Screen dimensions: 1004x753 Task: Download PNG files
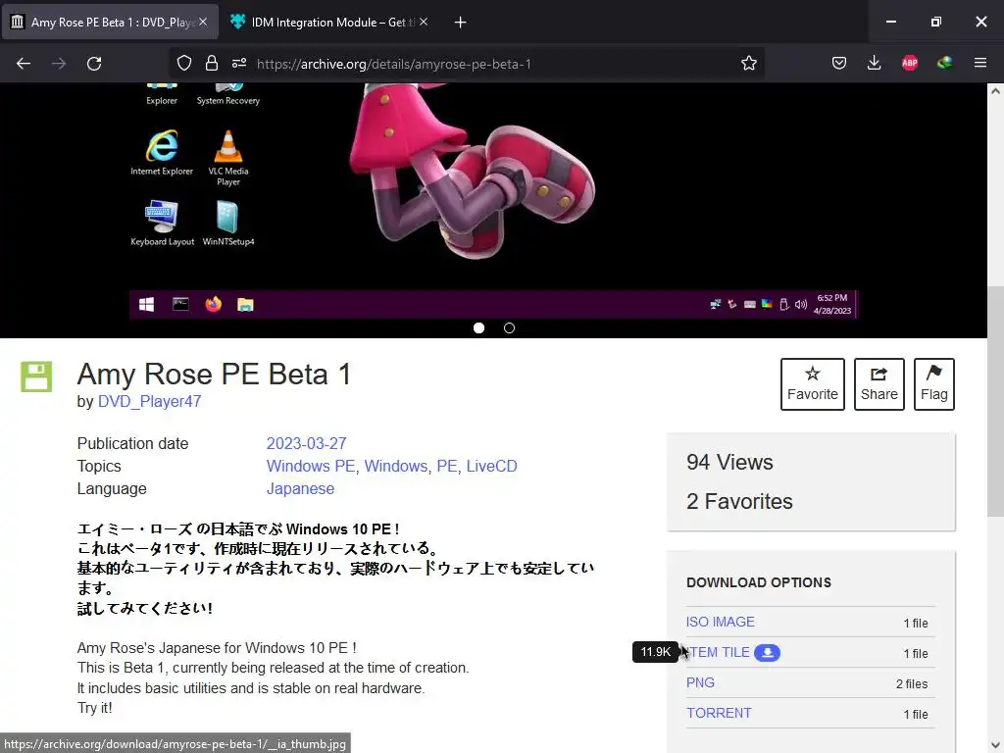coord(700,682)
